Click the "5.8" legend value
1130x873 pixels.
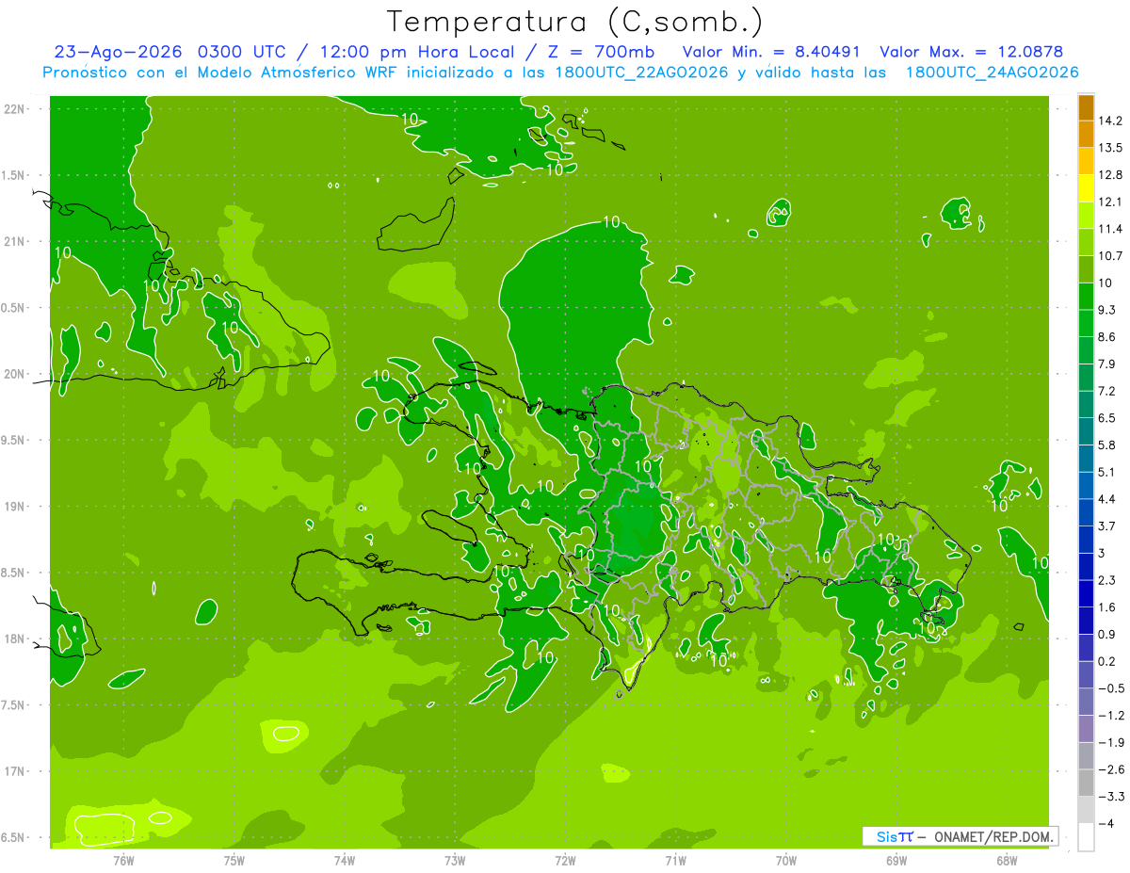pyautogui.click(x=1107, y=445)
